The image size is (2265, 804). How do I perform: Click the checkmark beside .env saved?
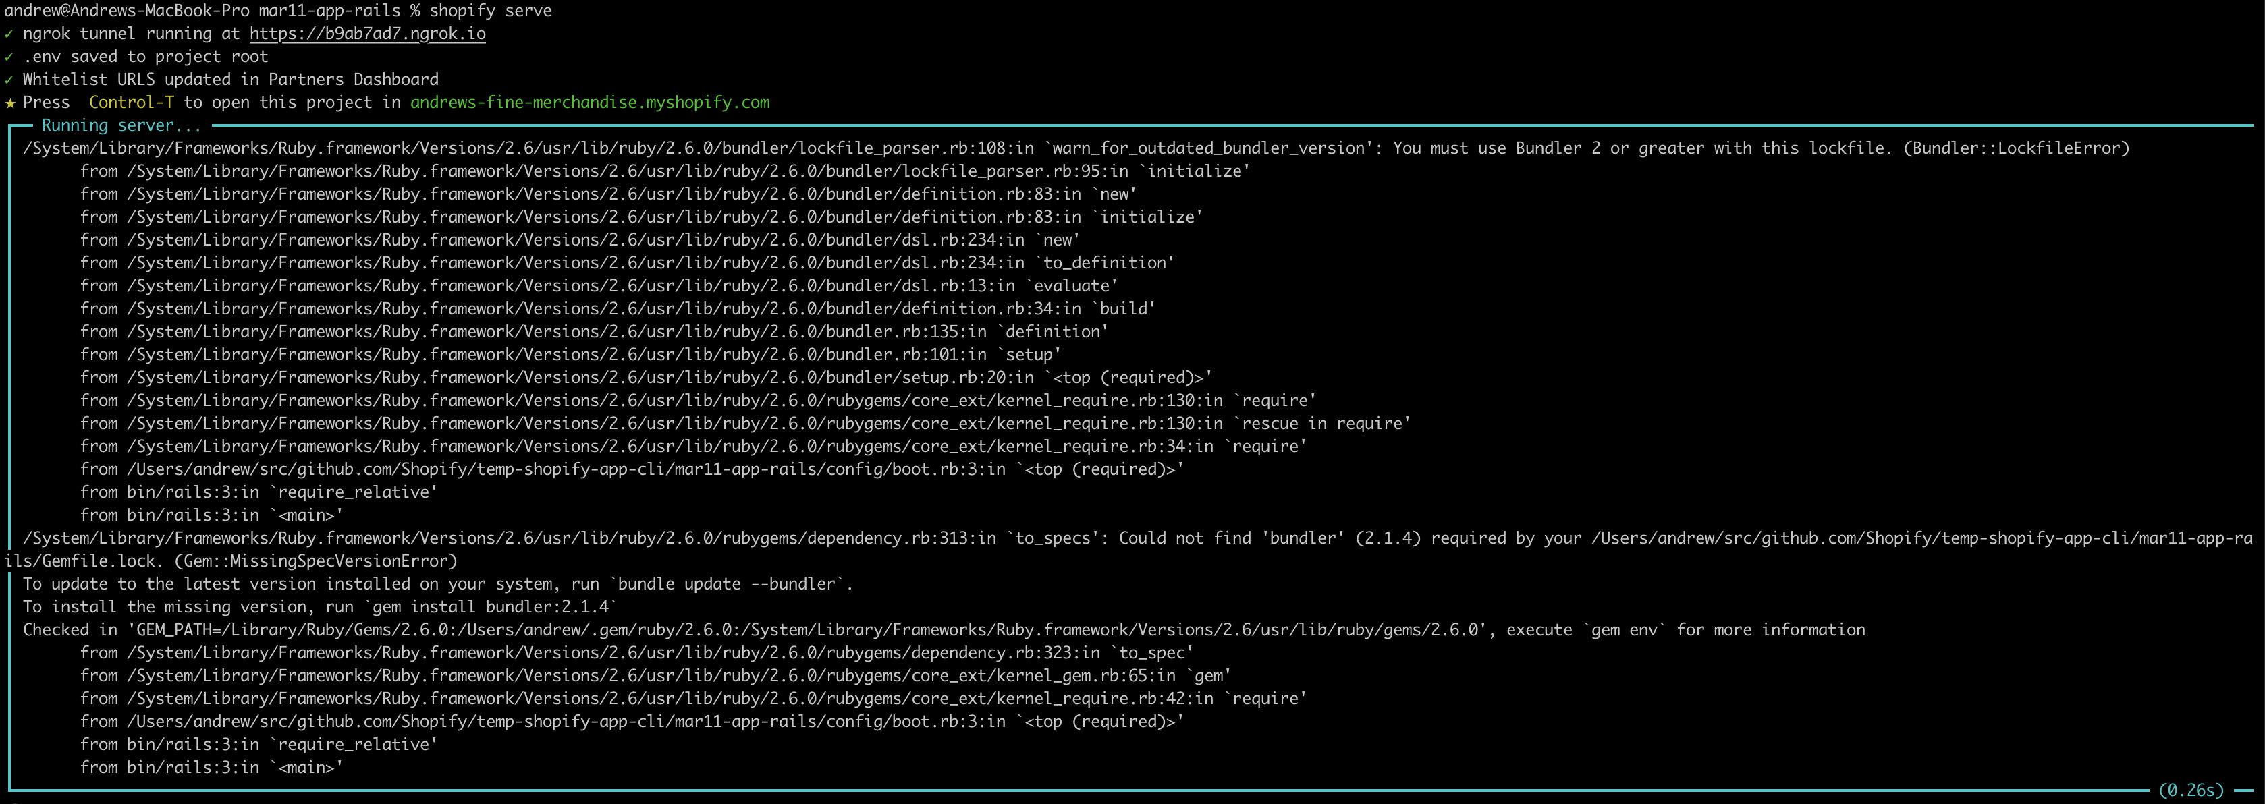[9, 56]
